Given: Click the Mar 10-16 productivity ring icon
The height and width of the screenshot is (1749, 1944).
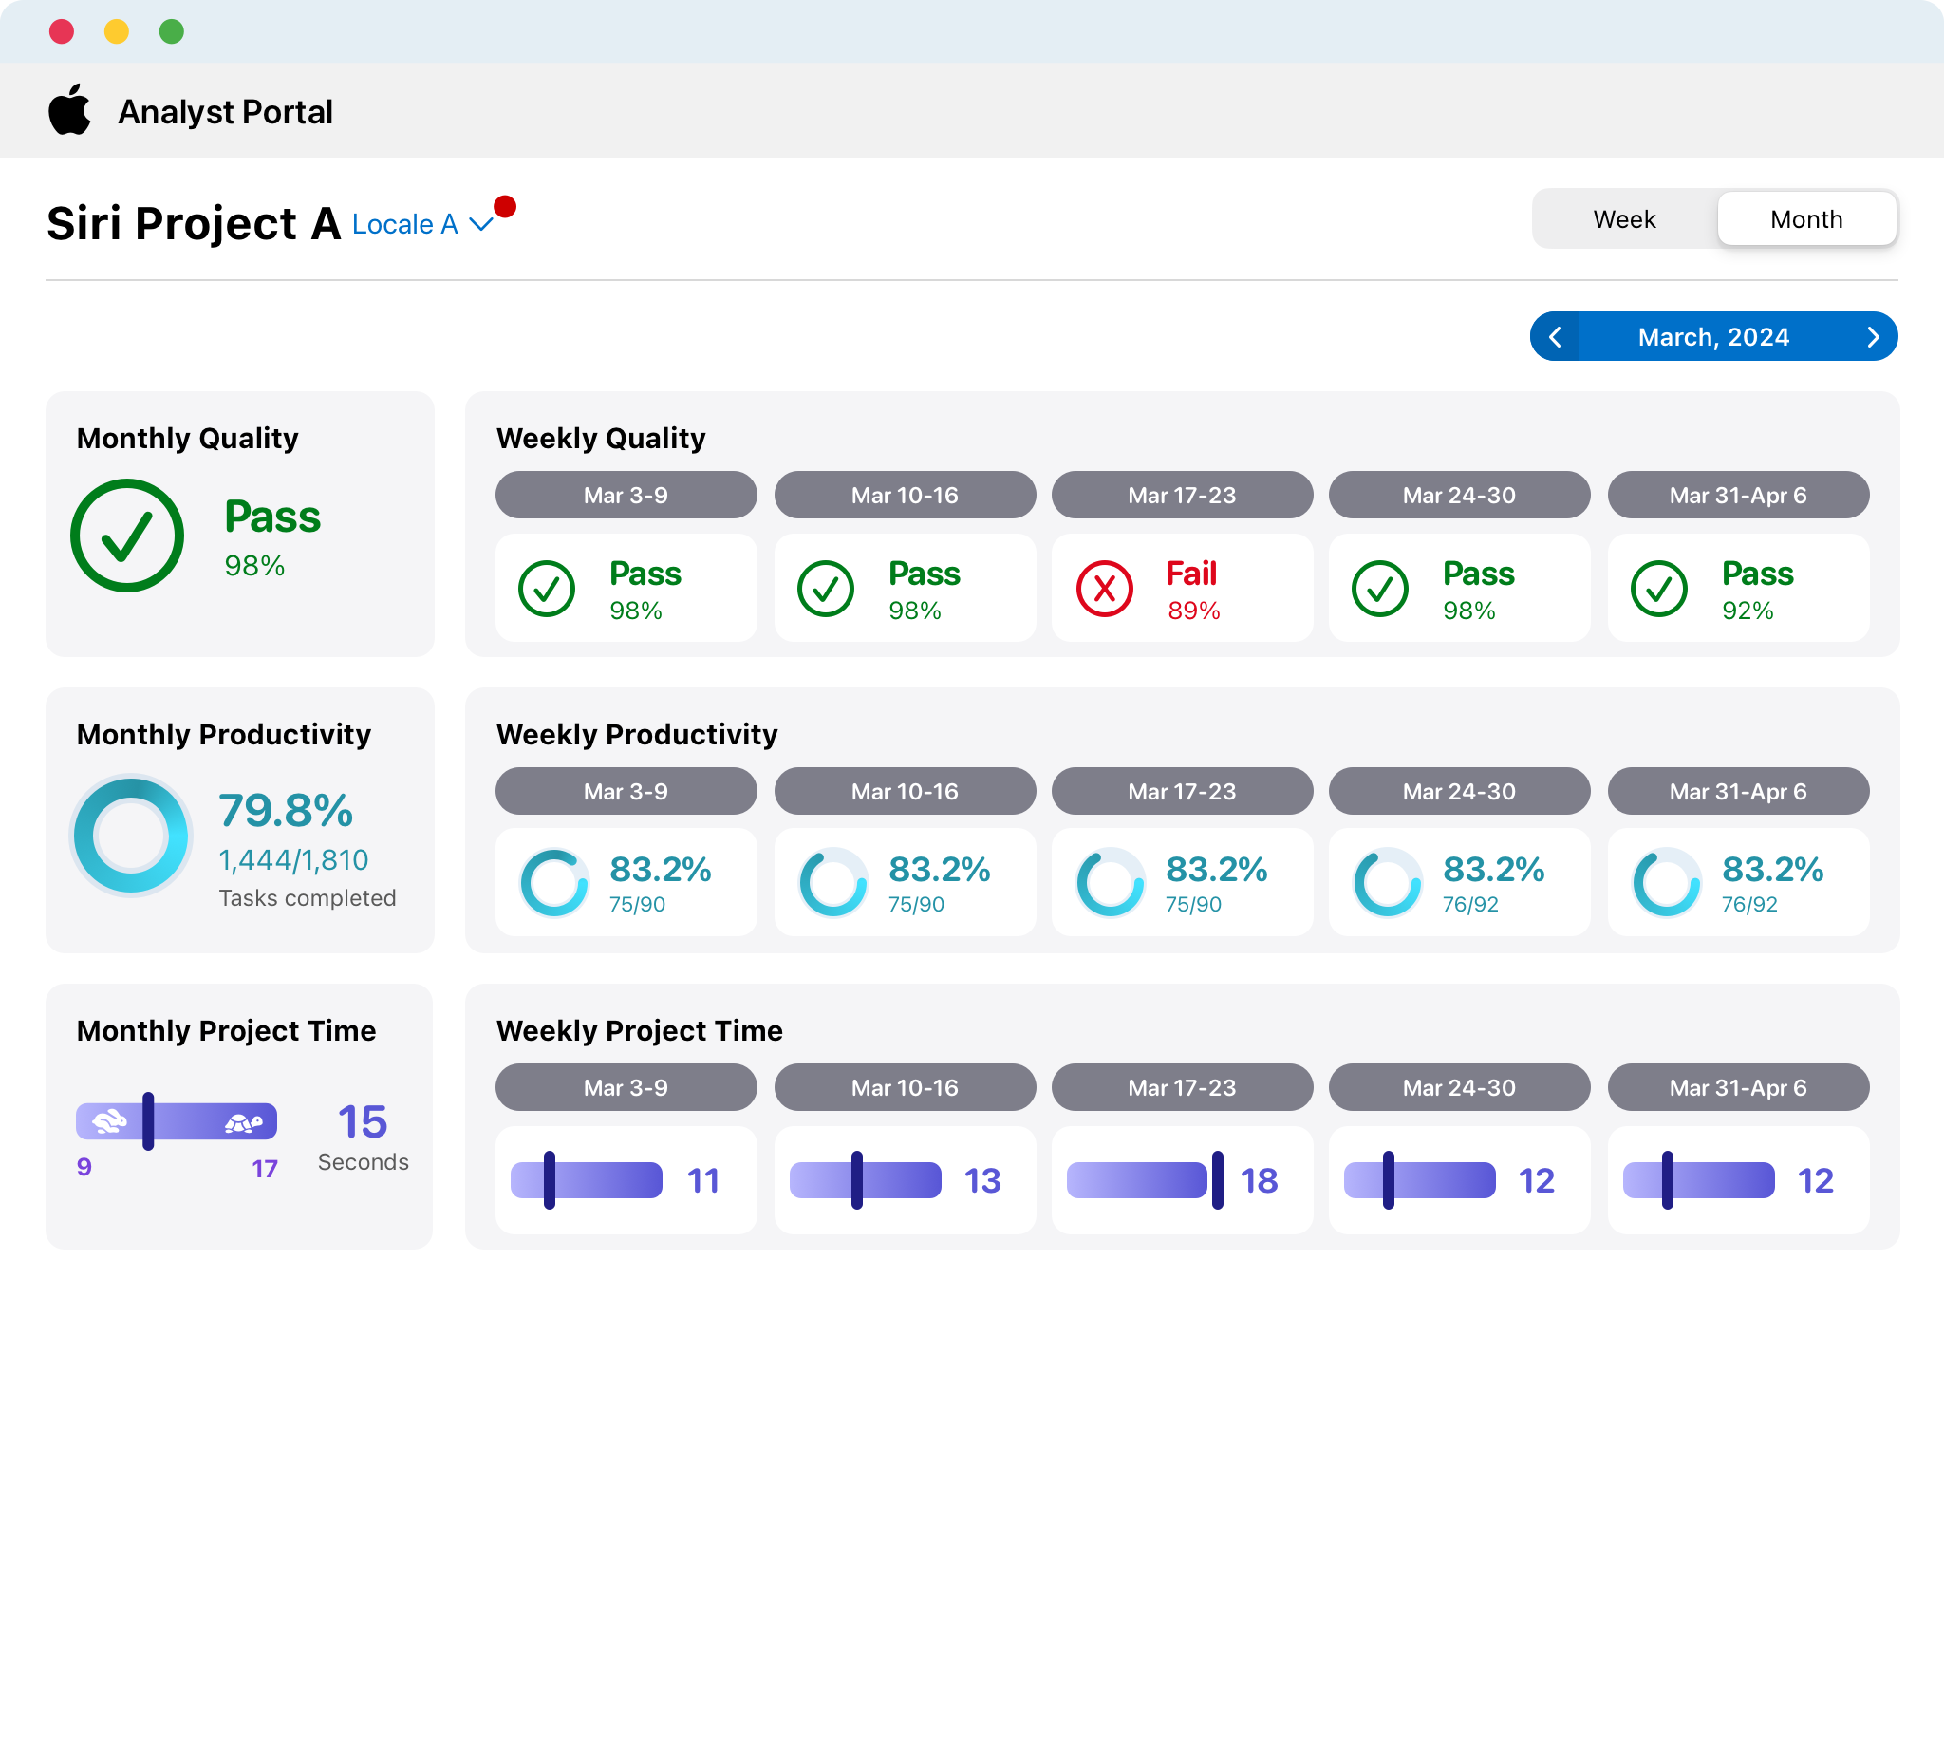Looking at the screenshot, I should click(832, 882).
